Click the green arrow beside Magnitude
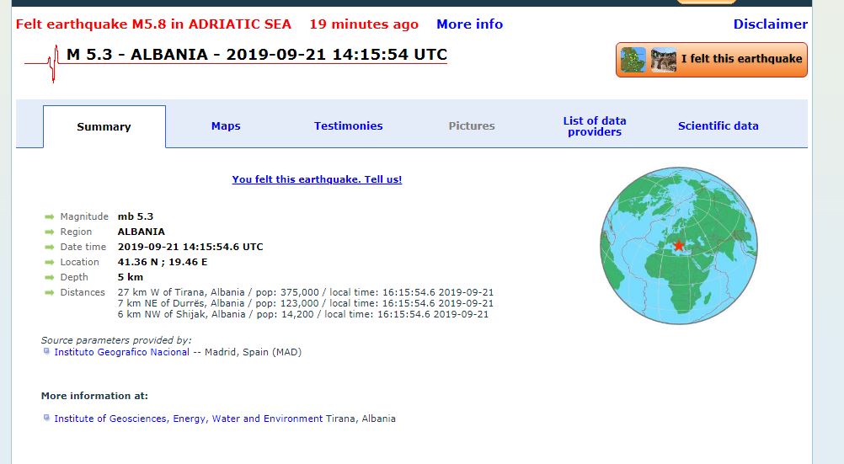This screenshot has width=844, height=464. 50,217
